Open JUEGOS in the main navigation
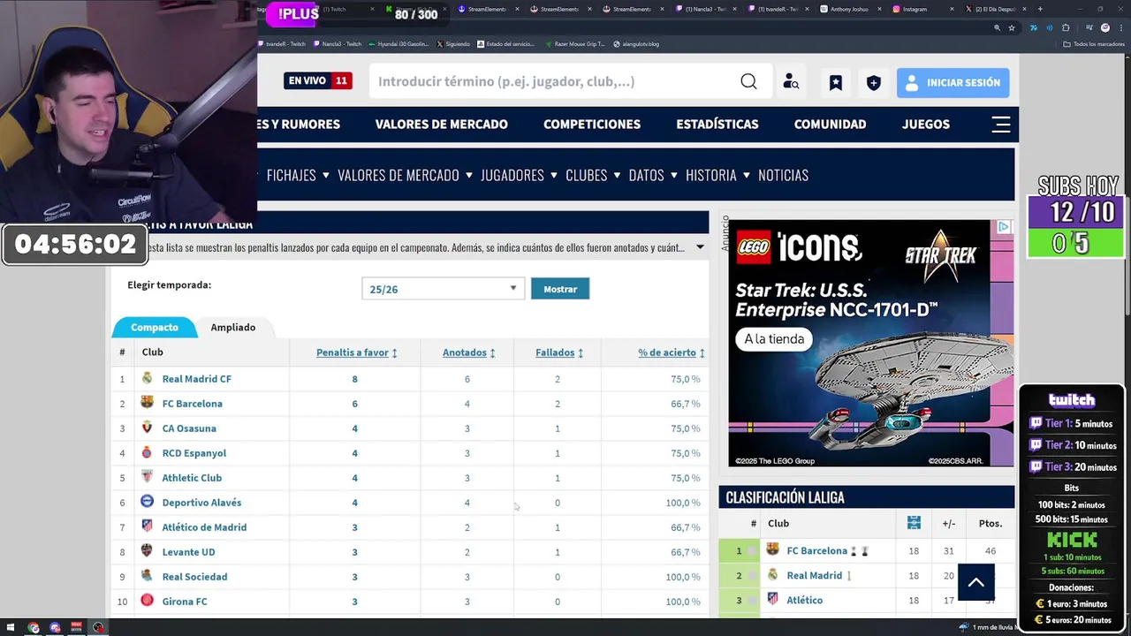Screen dimensions: 1131x636 point(926,125)
